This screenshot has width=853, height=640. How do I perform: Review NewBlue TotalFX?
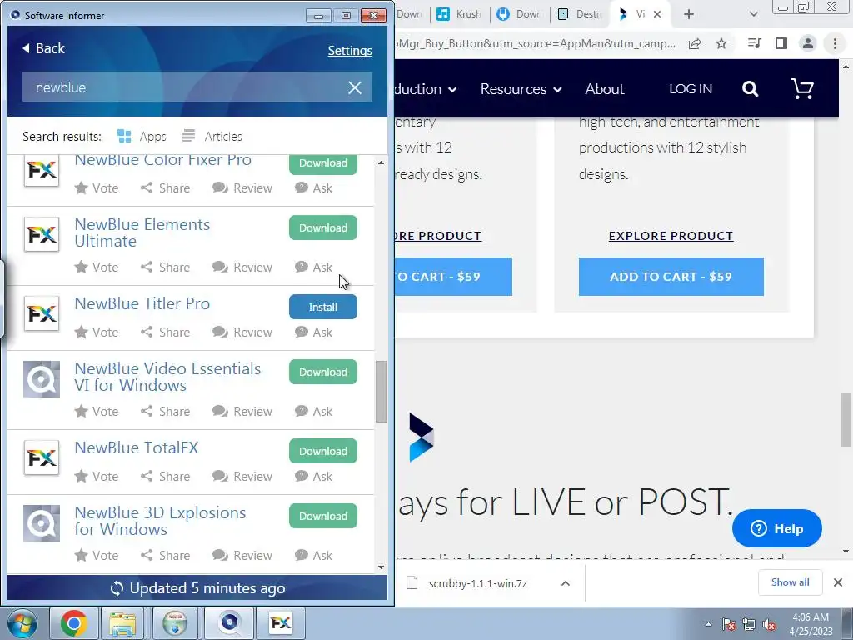pyautogui.click(x=242, y=476)
